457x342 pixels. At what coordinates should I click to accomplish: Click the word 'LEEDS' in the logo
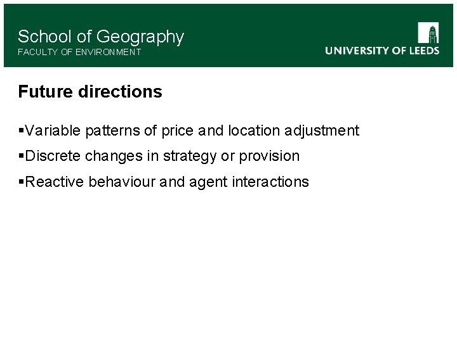pos(425,51)
